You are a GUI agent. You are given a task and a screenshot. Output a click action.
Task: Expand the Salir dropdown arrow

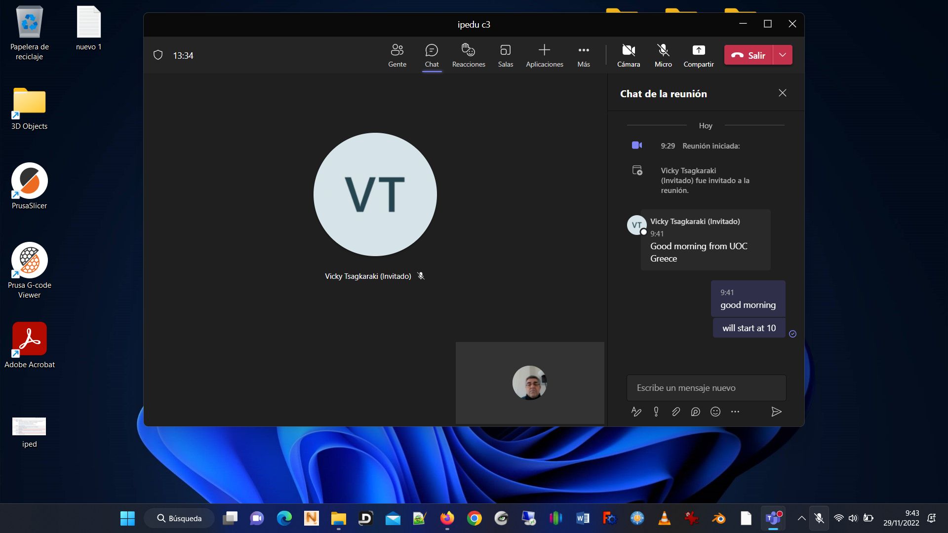coord(783,55)
